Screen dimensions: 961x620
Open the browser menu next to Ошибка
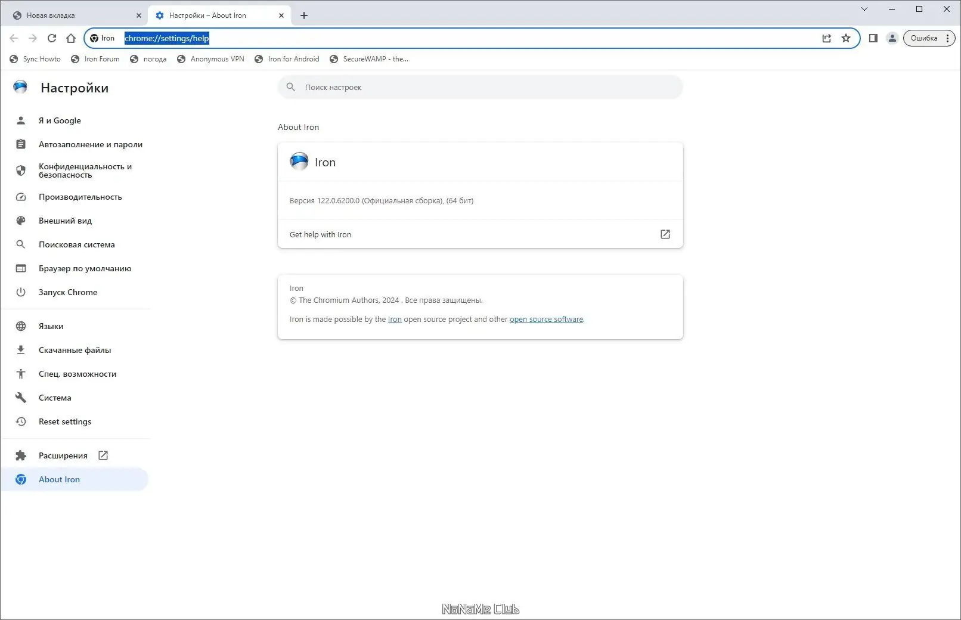(947, 38)
